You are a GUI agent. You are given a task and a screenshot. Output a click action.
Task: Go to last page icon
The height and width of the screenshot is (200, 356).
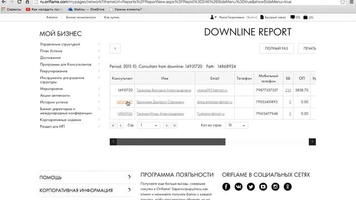(174, 126)
